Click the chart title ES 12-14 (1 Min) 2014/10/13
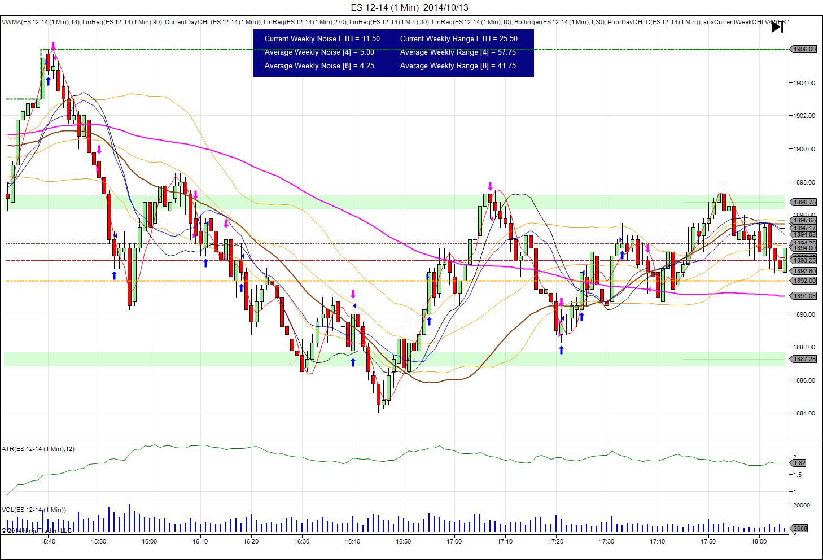Viewport: 823px width, 560px height. click(x=409, y=7)
